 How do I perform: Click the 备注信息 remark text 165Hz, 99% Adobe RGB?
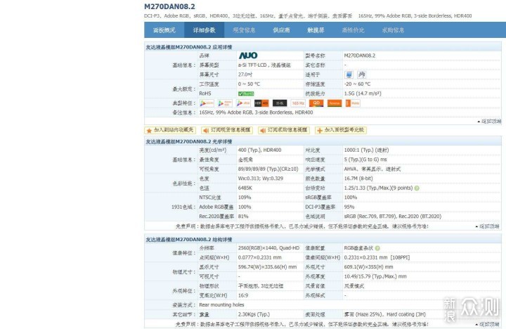(x=256, y=112)
